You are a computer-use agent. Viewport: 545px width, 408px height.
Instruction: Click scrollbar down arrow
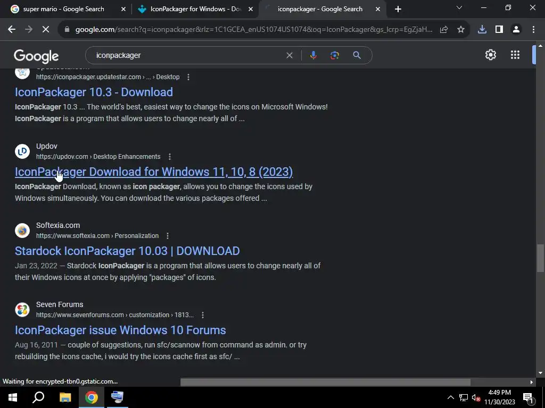pos(540,373)
